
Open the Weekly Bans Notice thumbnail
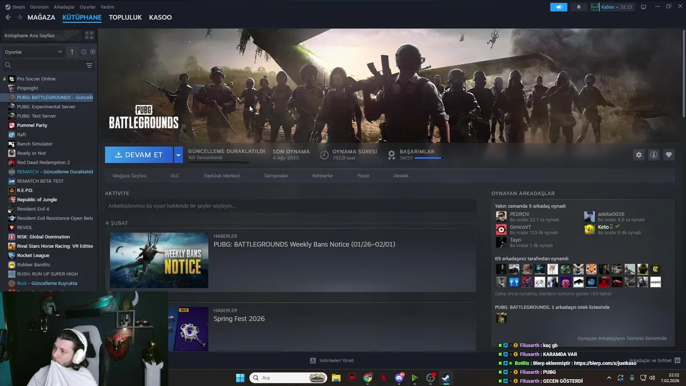[159, 260]
